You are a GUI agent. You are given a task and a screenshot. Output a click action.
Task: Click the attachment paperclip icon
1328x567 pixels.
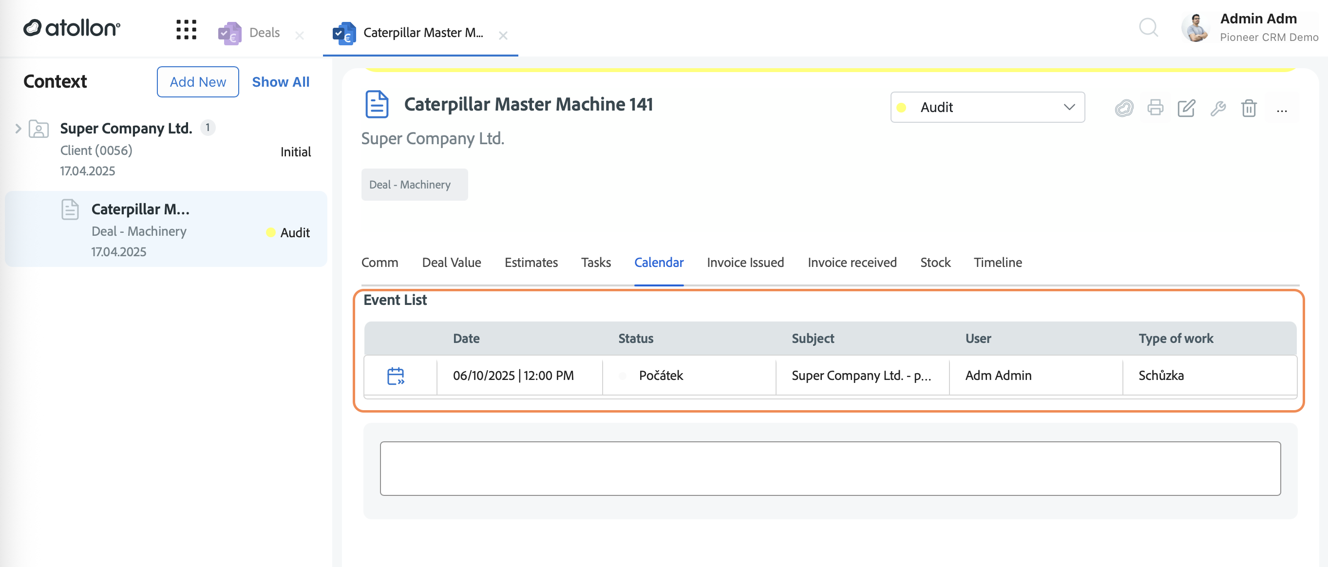(1124, 108)
